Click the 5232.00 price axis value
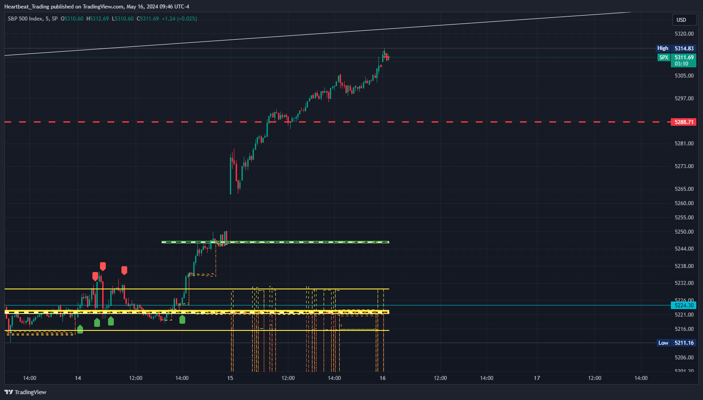The height and width of the screenshot is (400, 703). (x=684, y=283)
